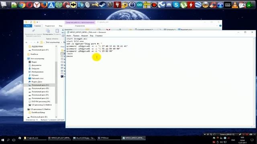
Task: Open Google Earth from the top dock
Action: (x=198, y=5)
